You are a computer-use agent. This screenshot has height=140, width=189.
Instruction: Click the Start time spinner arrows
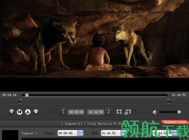click(81, 133)
